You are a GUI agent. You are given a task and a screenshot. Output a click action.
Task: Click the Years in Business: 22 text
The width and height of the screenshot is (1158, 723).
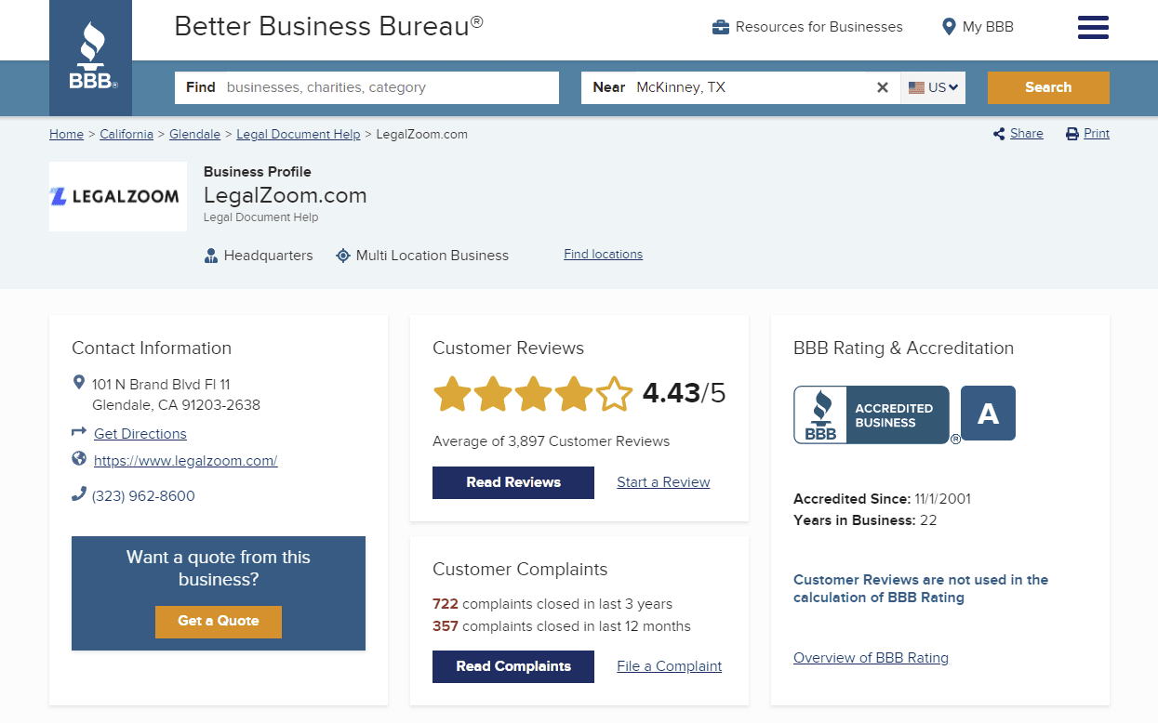865,520
